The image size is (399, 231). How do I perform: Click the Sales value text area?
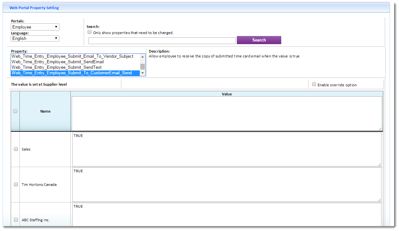227,149
